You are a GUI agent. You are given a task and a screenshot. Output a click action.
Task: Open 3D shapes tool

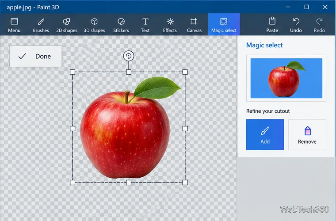click(94, 25)
